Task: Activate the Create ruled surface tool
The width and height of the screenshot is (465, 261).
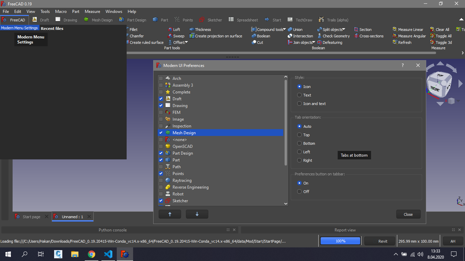Action: [x=145, y=42]
